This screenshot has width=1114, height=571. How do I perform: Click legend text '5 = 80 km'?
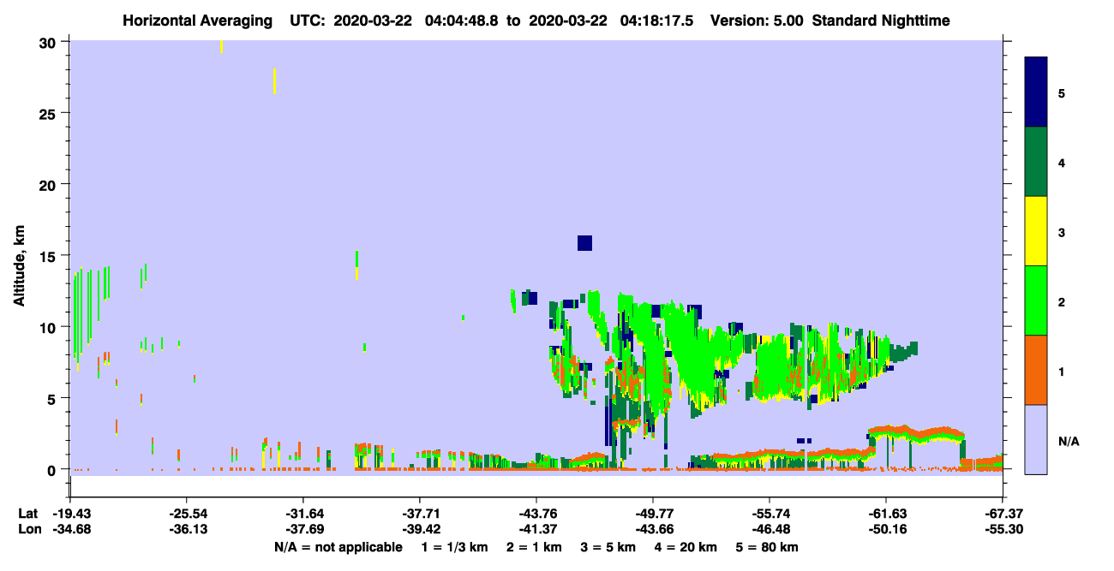point(767,547)
